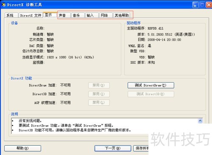Open the DirectX 文件 tab

[x=31, y=15]
